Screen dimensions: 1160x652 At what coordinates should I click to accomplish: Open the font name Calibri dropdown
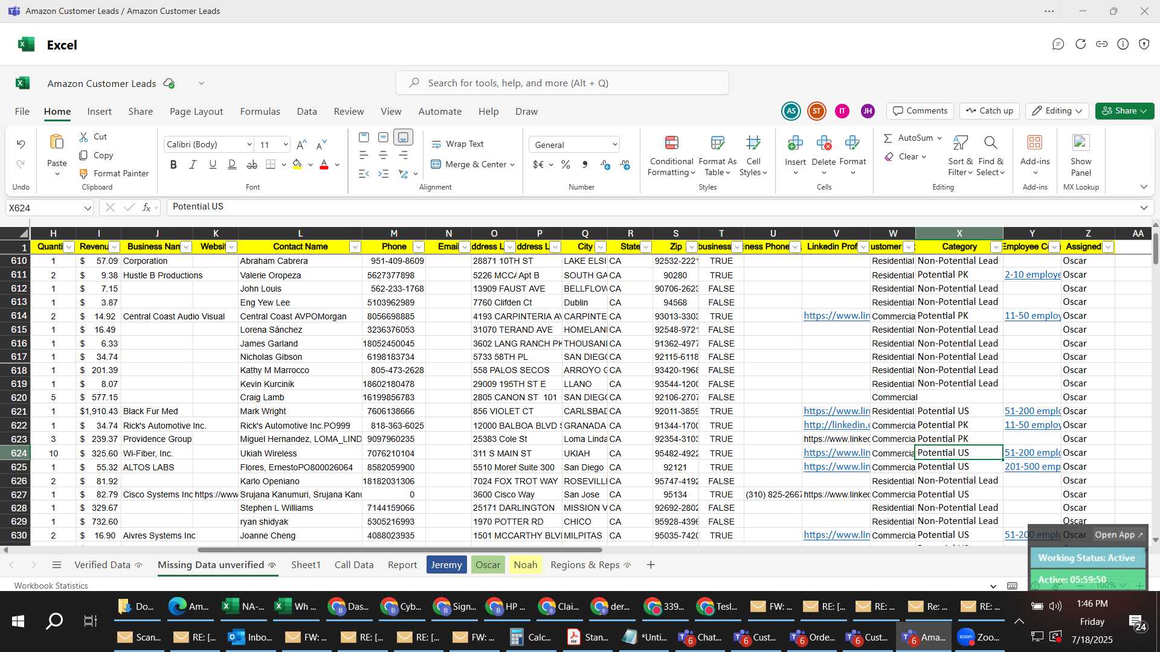(249, 144)
